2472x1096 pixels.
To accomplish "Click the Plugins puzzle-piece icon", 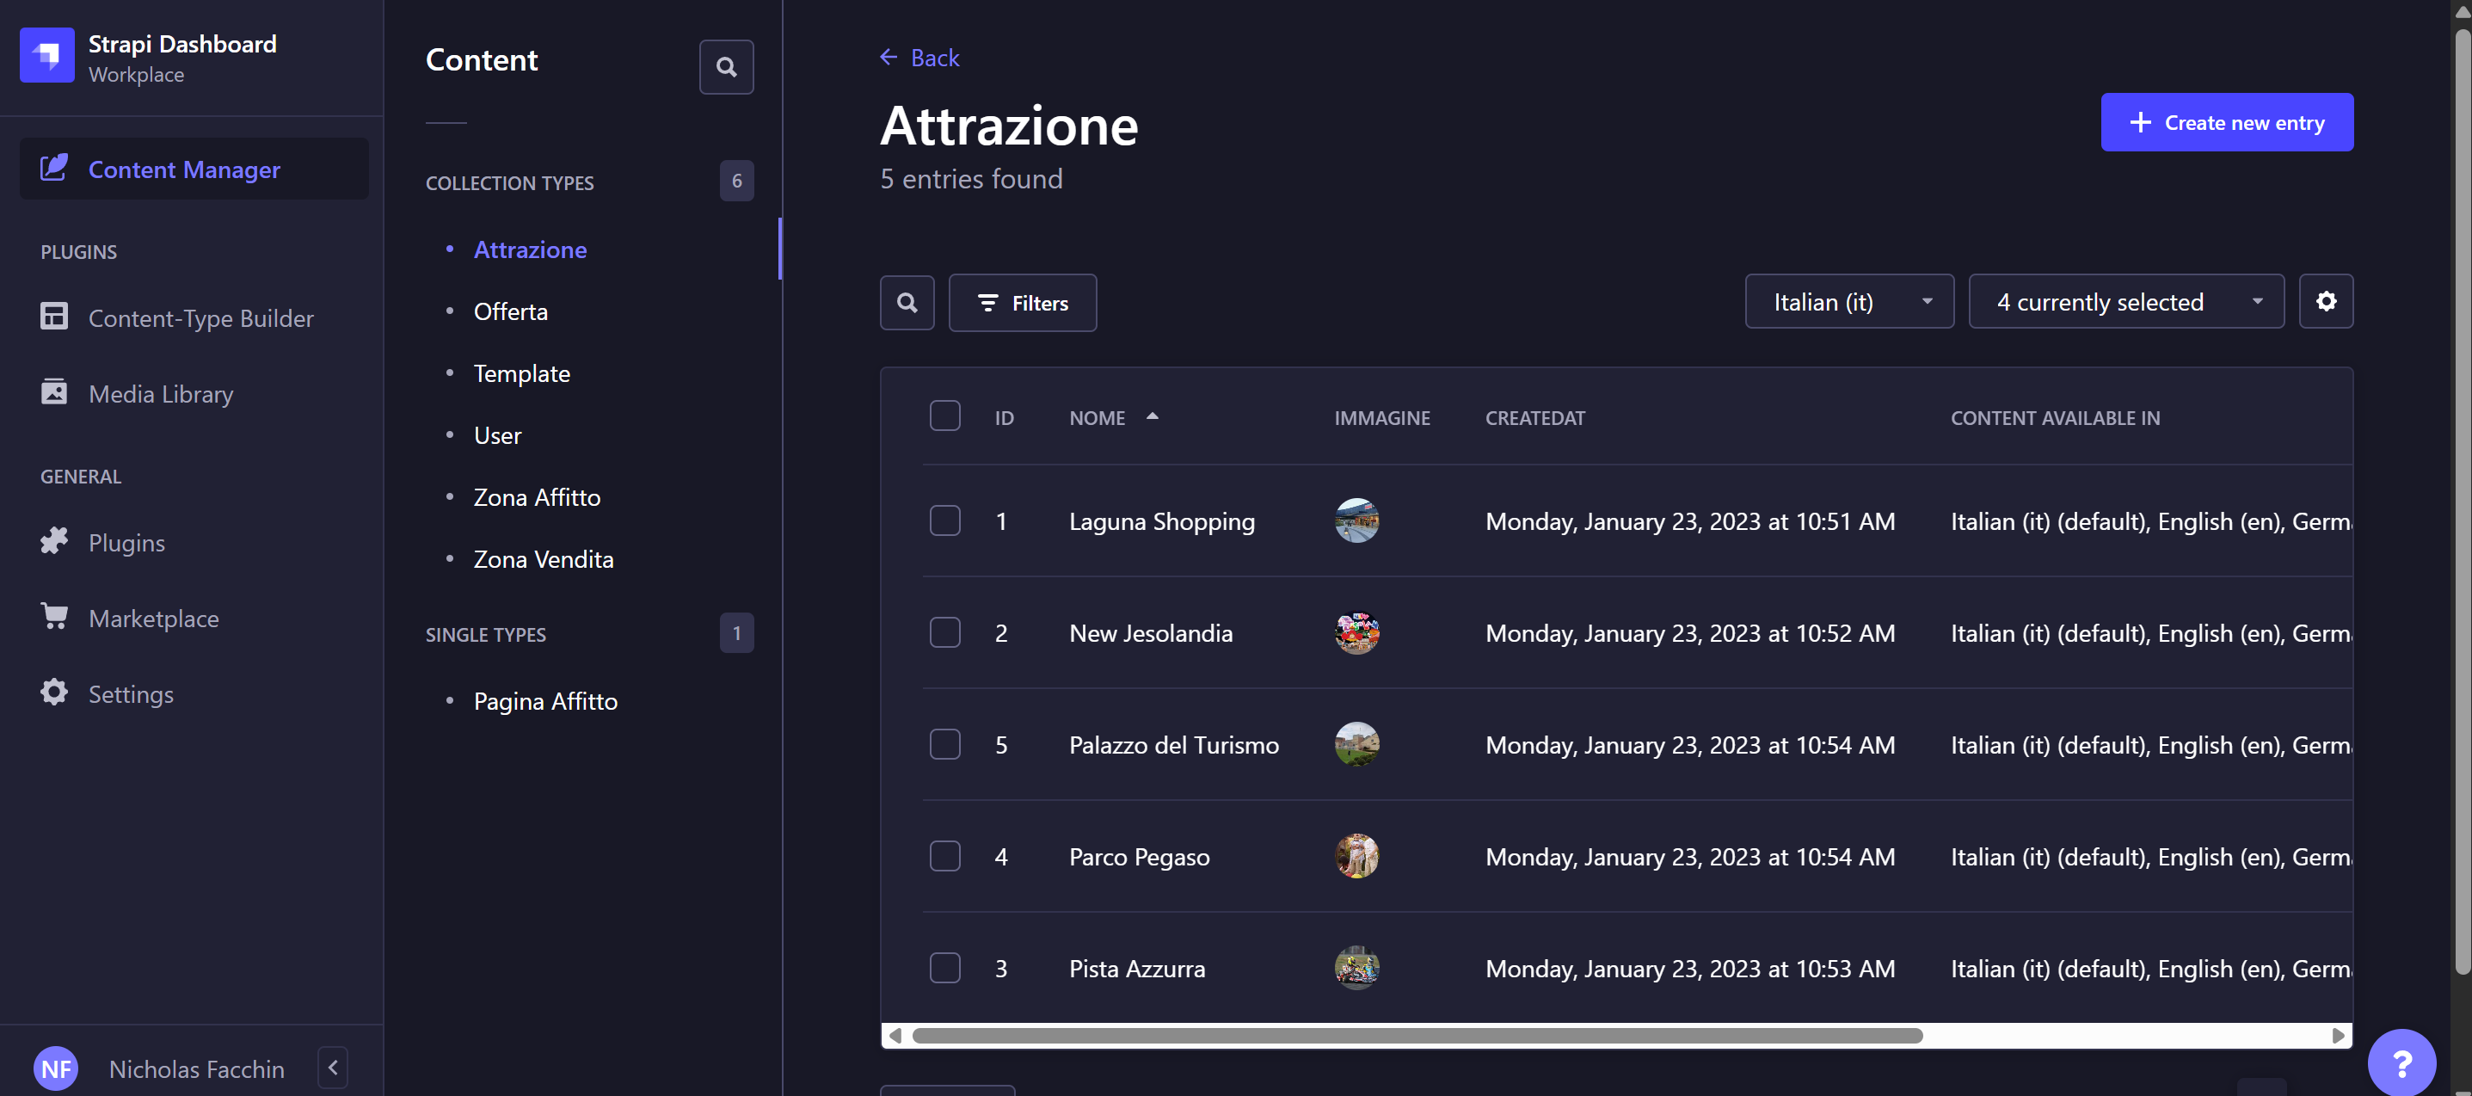I will click(x=53, y=540).
